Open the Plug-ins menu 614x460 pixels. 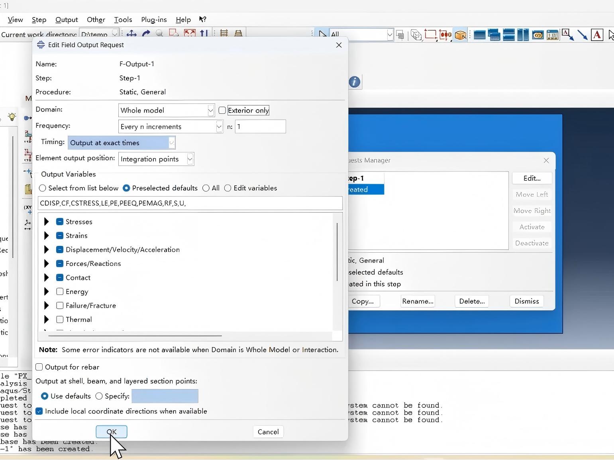(154, 19)
